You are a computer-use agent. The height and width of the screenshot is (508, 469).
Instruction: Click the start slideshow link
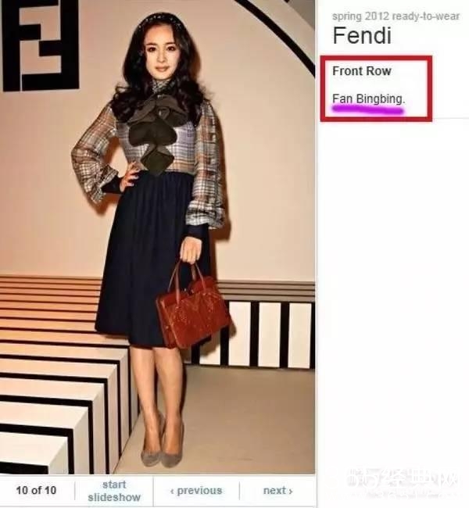point(114,491)
